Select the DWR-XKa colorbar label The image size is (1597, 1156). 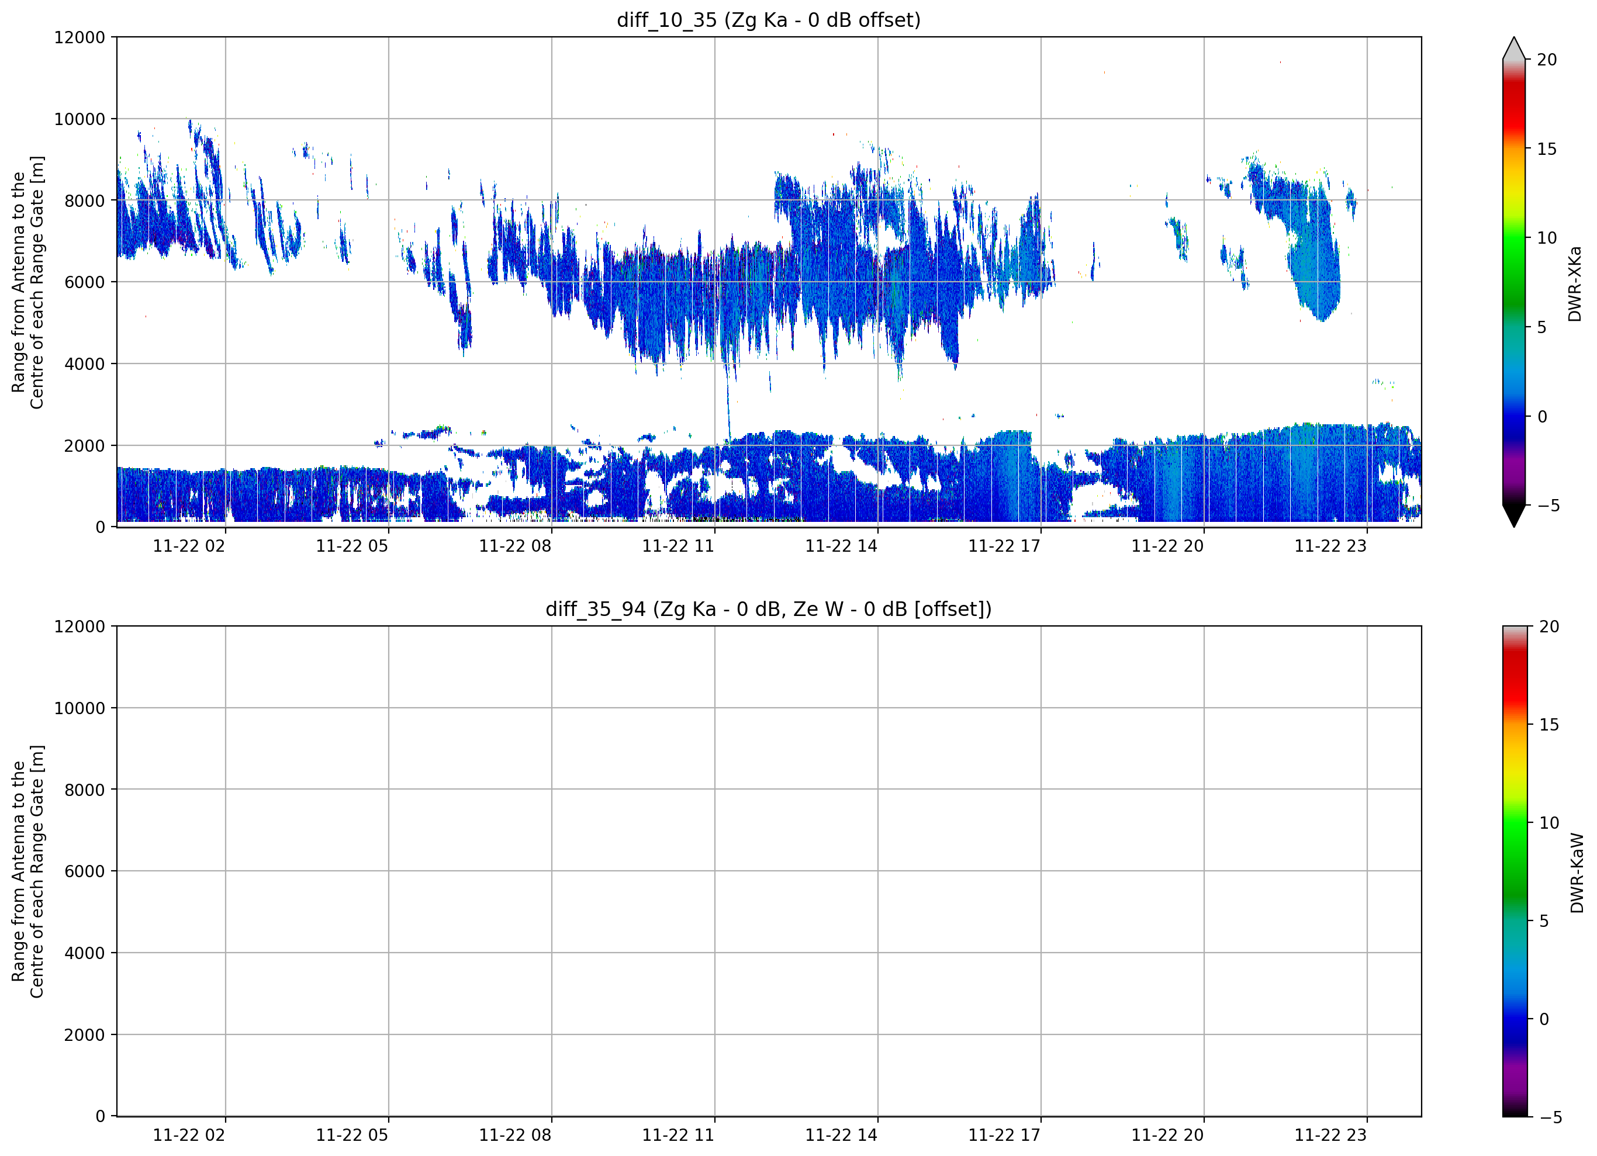(x=1575, y=283)
